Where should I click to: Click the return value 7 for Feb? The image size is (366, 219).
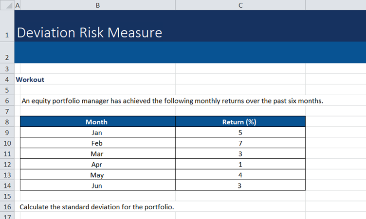pyautogui.click(x=240, y=143)
